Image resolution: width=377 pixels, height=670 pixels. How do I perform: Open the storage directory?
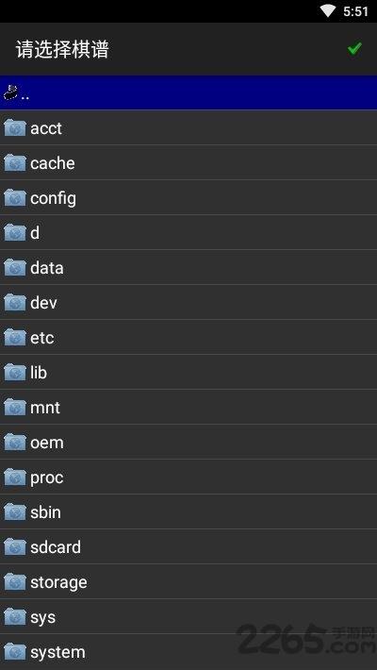point(188,582)
